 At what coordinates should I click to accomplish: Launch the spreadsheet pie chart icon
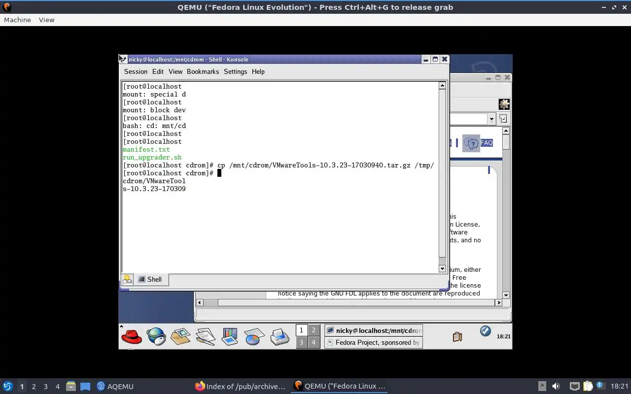point(254,337)
